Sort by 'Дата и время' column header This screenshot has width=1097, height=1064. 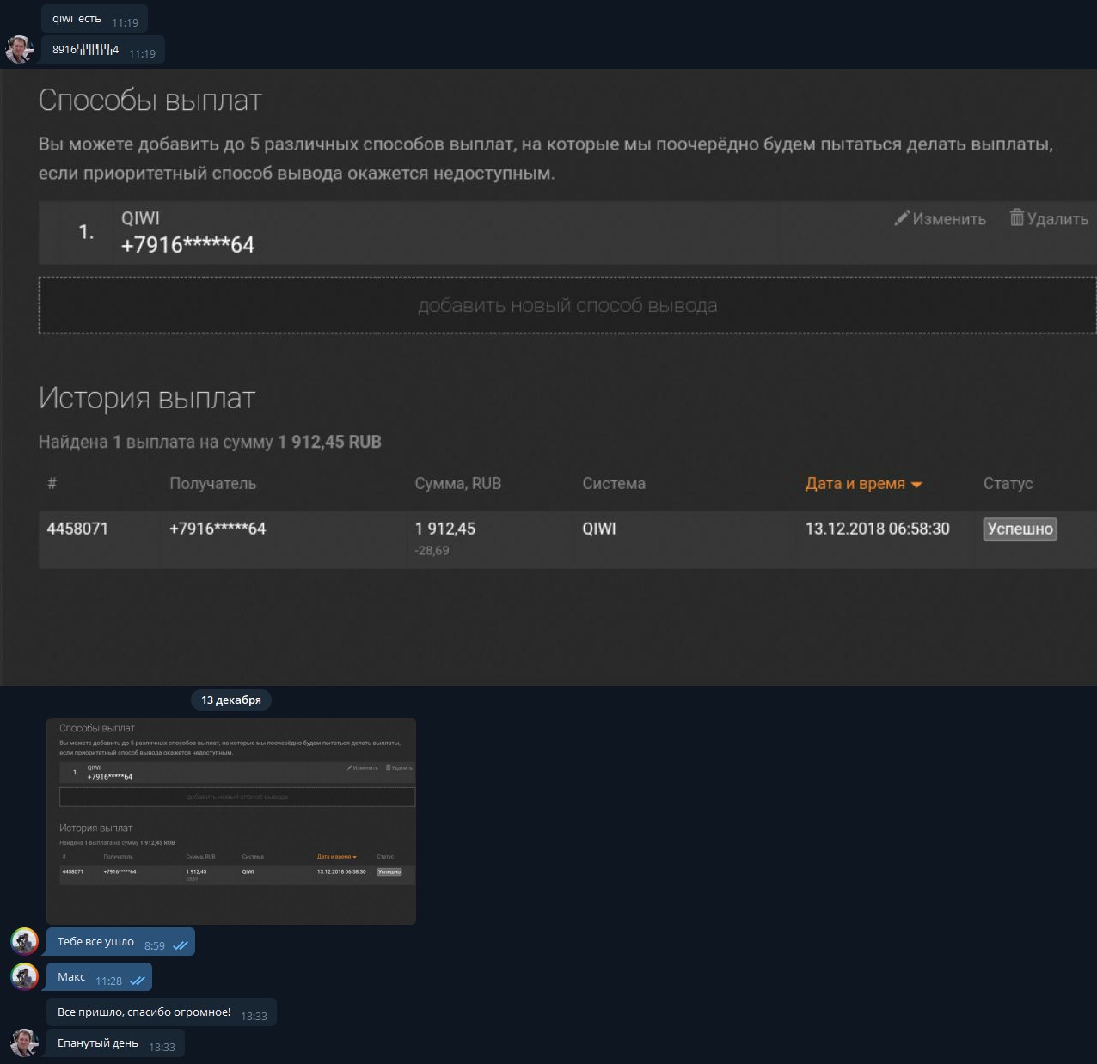(x=855, y=484)
